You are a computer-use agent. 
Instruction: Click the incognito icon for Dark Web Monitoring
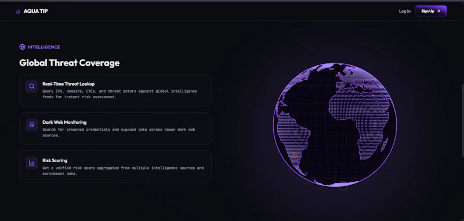click(32, 125)
